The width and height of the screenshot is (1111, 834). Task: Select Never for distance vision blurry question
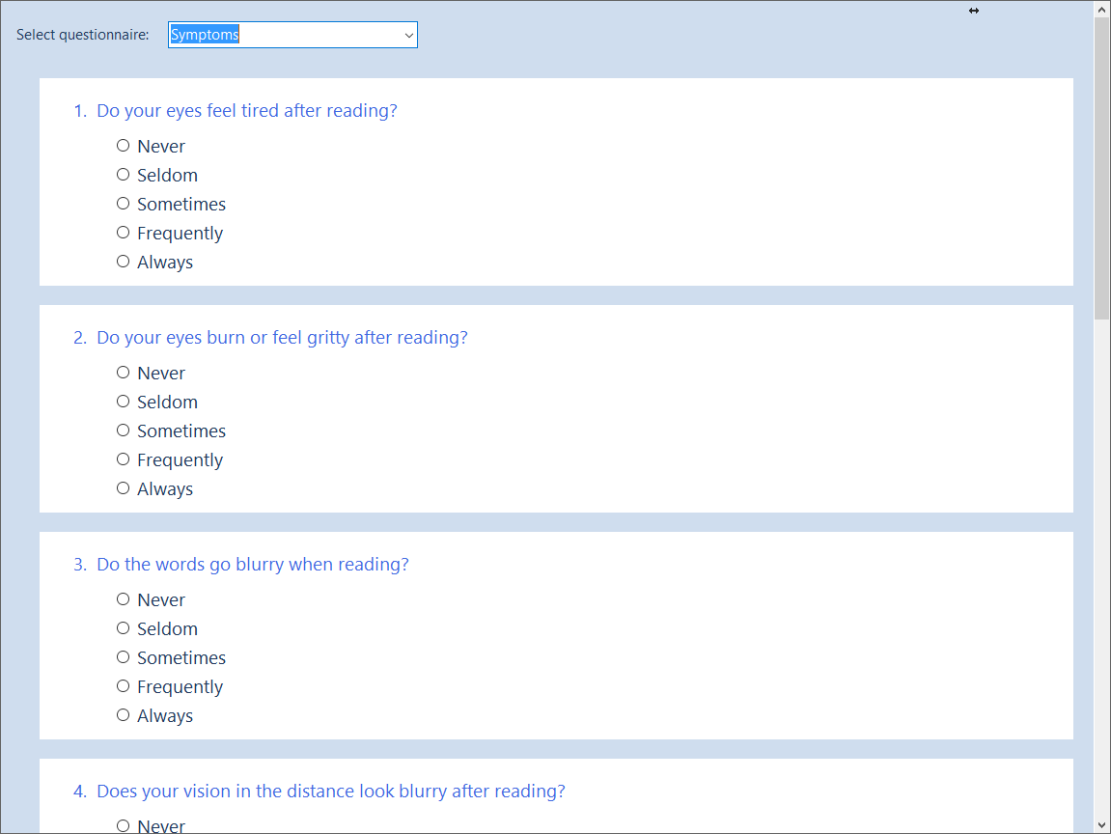(123, 825)
